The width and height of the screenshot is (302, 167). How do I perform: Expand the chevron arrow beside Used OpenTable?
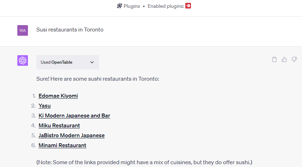tap(92, 62)
